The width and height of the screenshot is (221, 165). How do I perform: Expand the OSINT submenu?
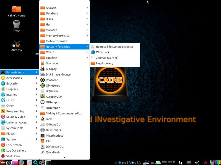tap(50, 52)
